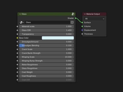Click the Coat IOR value field

(x=46, y=80)
